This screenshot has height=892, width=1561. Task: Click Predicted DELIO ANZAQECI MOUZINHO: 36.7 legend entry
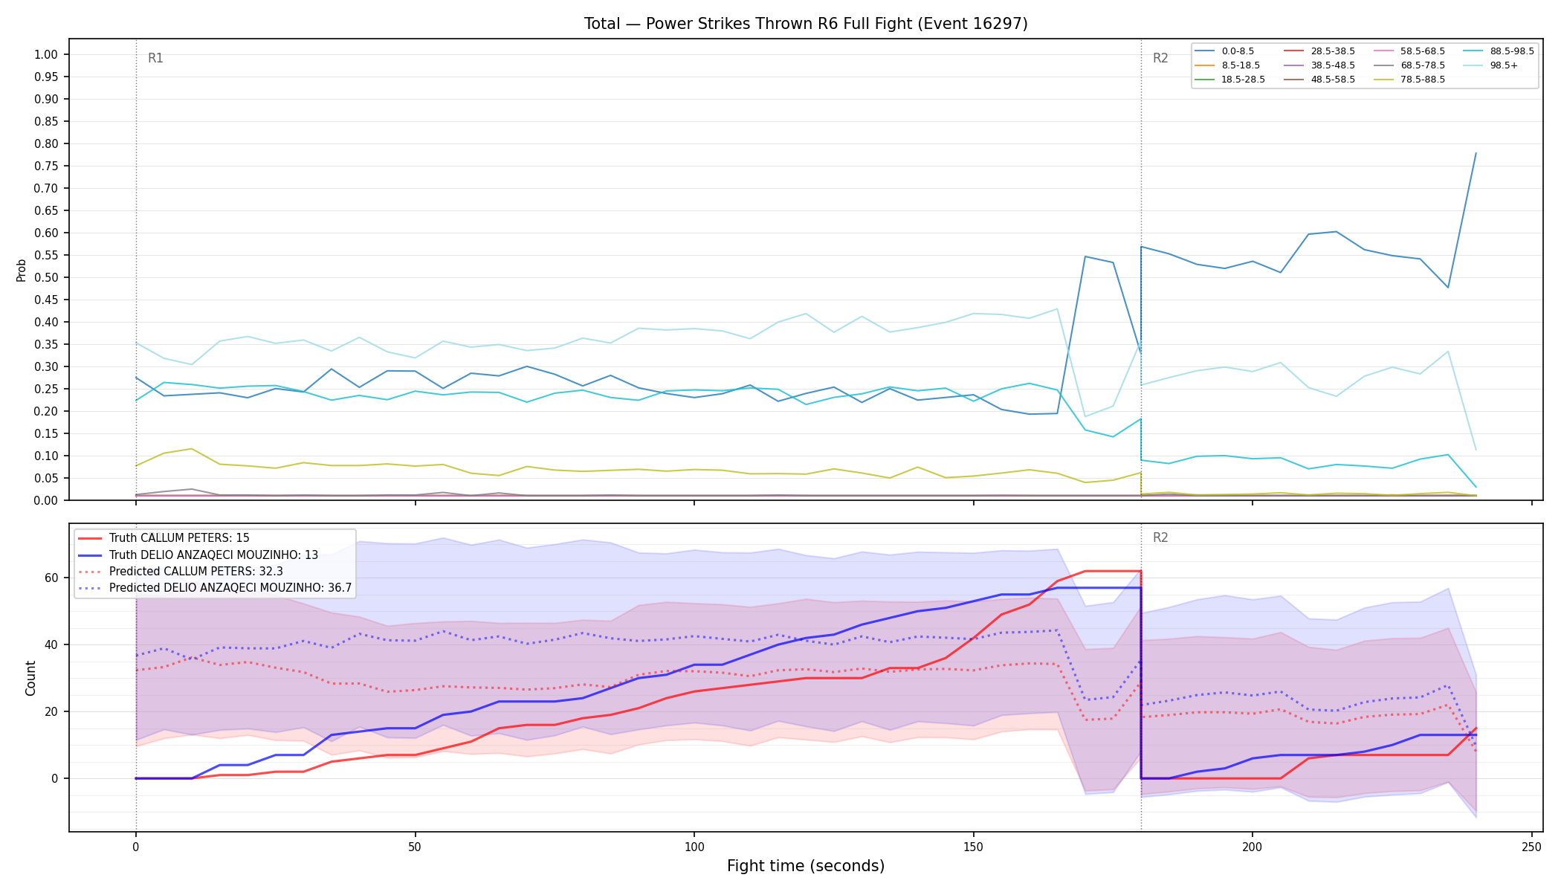pyautogui.click(x=215, y=588)
